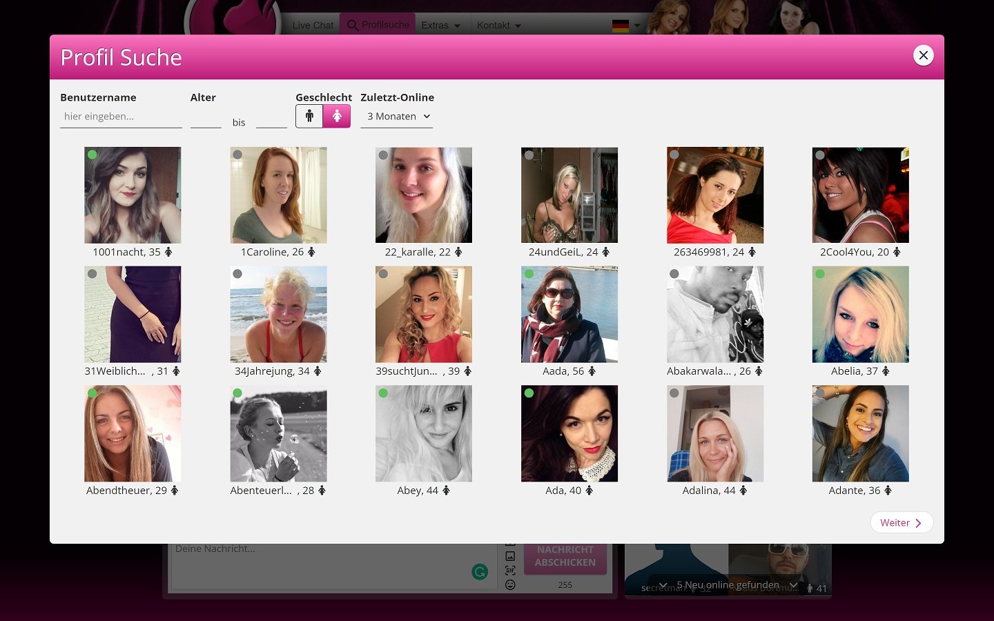Open the Profilsuche tab in the navigation bar
Screen dimensions: 994x621
[378, 25]
